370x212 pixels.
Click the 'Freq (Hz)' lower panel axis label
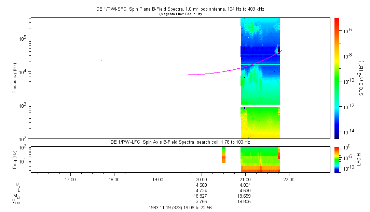[x=15, y=159]
